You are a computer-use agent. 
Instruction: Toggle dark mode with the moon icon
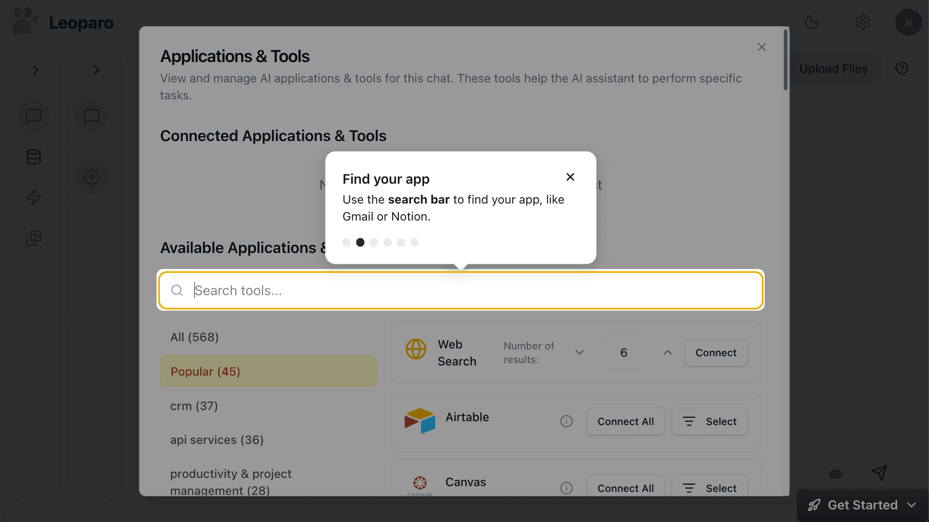(812, 22)
